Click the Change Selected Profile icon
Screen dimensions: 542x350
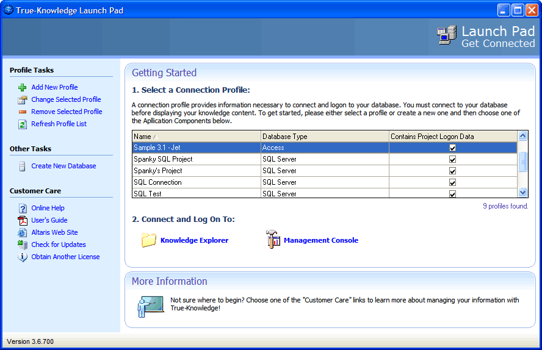[x=23, y=100]
